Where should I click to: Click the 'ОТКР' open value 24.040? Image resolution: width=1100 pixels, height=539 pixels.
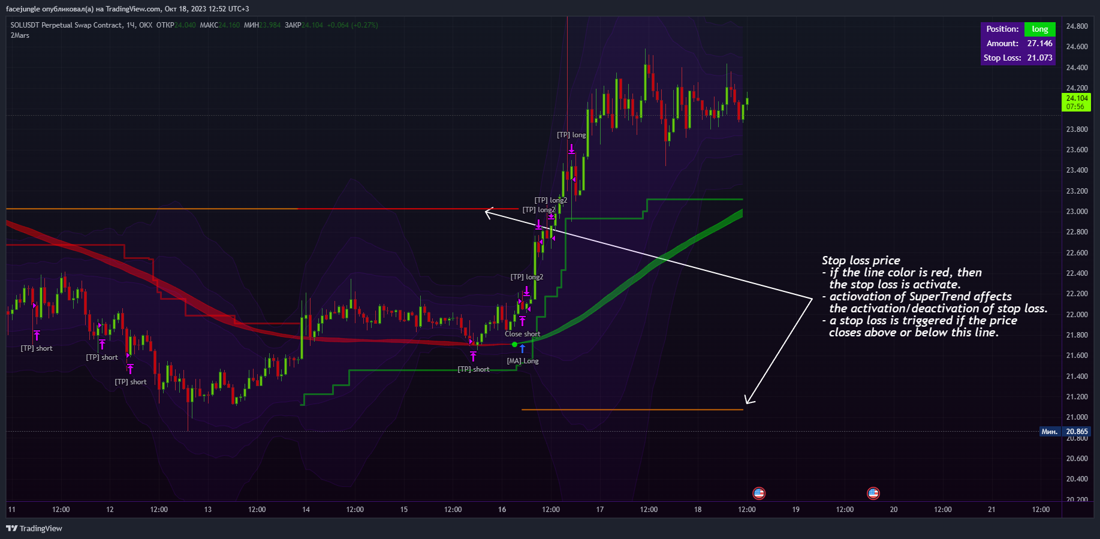click(x=185, y=25)
